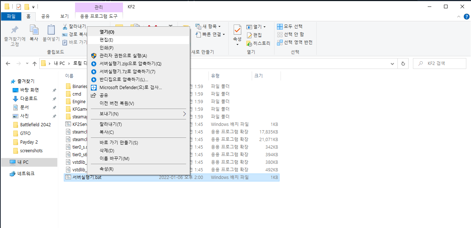Viewport: 471px width, 228px height.
Task: Sort by Type (유형) column header
Action: pyautogui.click(x=230, y=76)
